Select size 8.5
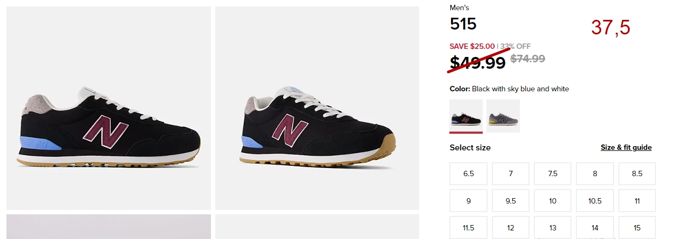 point(637,173)
